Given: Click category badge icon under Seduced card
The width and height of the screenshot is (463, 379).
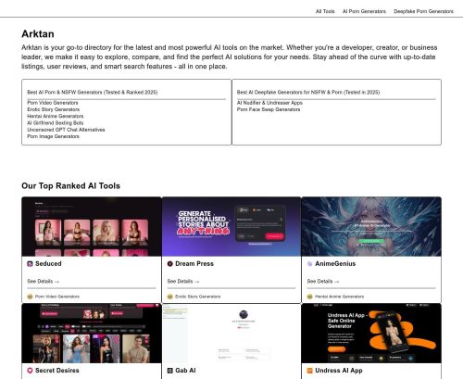Looking at the screenshot, I should (30, 297).
